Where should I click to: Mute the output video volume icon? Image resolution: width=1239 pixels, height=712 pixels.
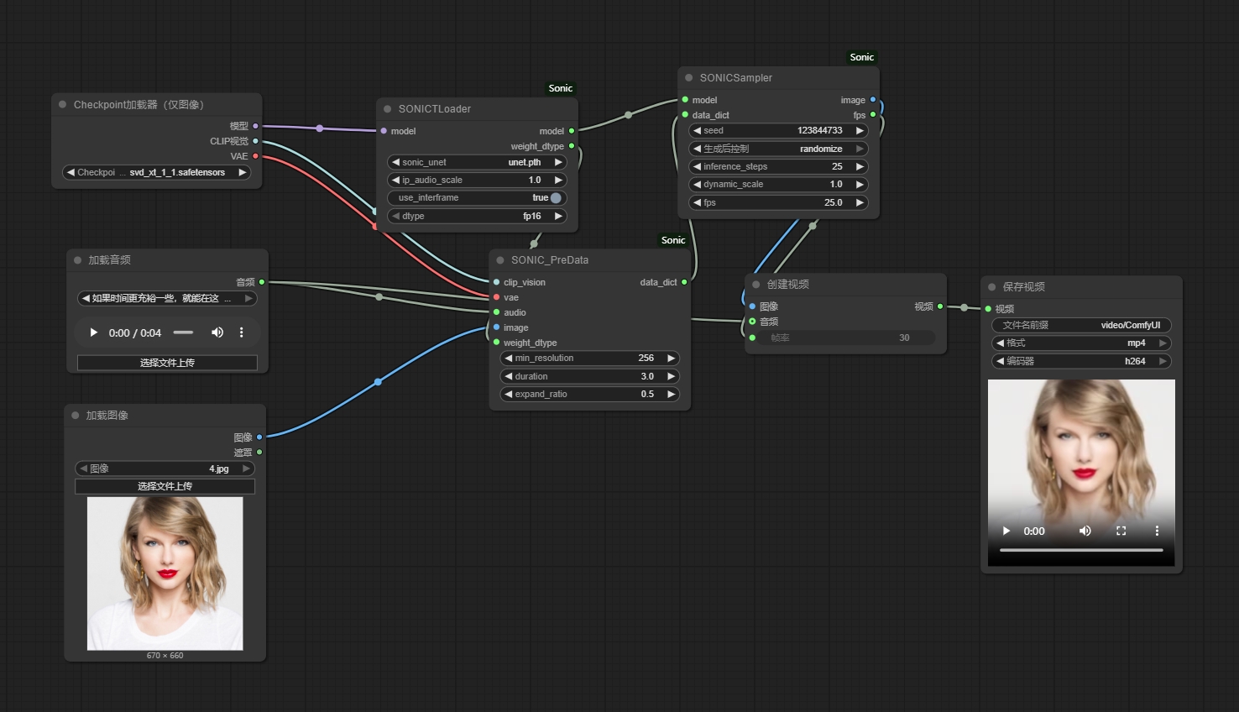point(1085,531)
